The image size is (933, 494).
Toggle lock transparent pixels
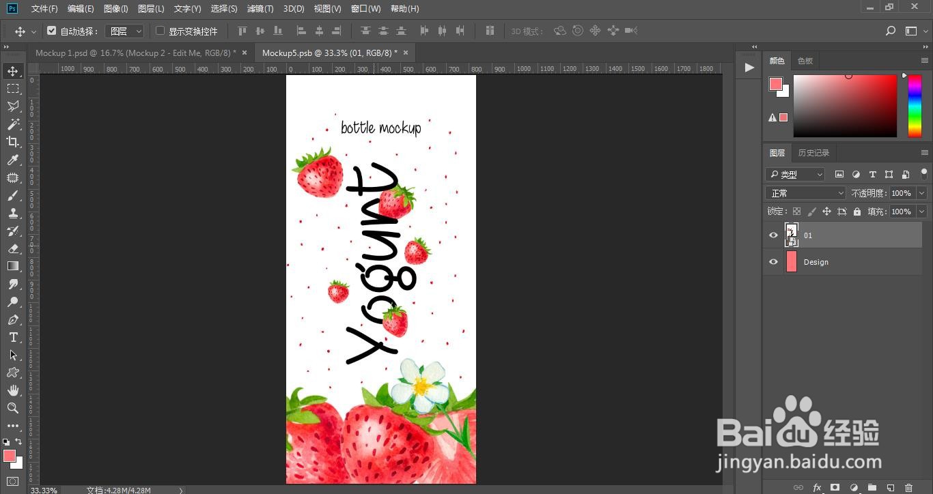[796, 212]
